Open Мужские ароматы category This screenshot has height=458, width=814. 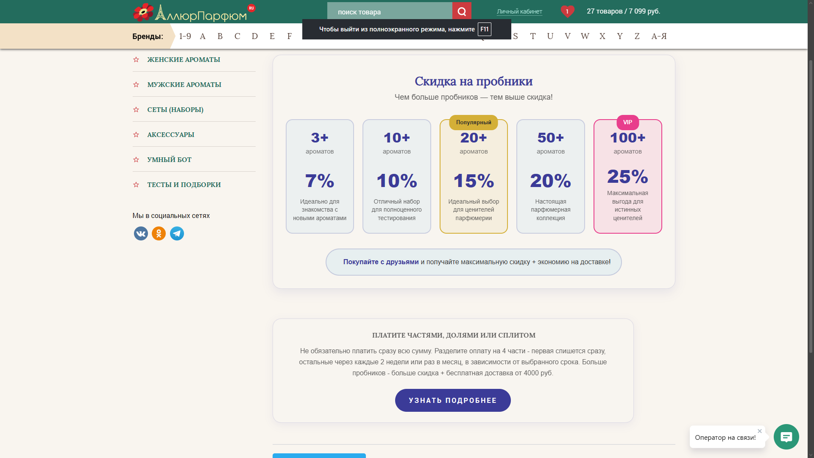pyautogui.click(x=184, y=85)
